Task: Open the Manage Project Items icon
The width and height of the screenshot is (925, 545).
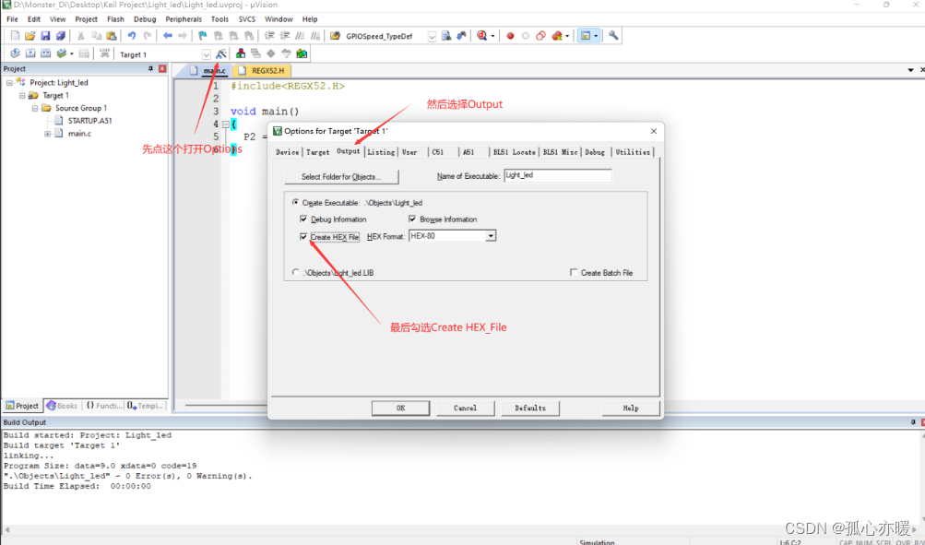Action: point(241,53)
